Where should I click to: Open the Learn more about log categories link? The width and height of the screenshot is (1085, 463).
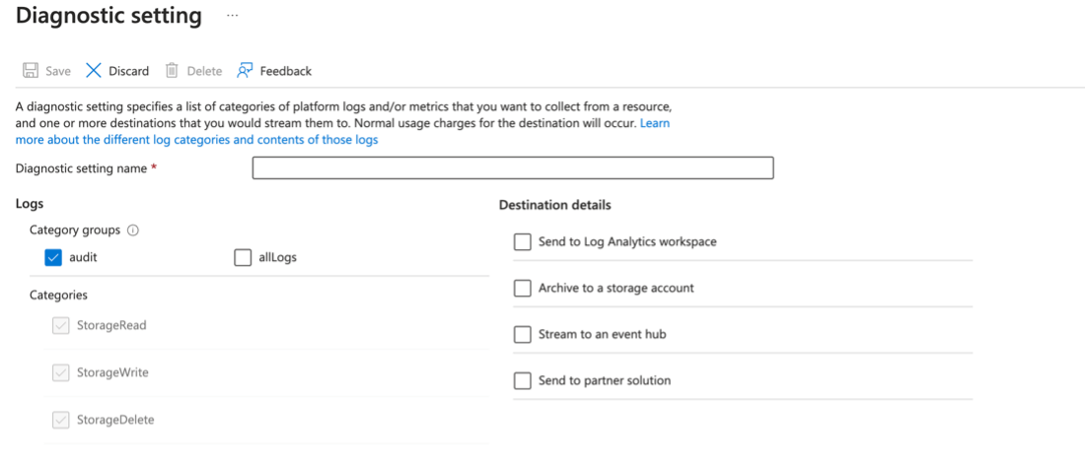tap(196, 140)
